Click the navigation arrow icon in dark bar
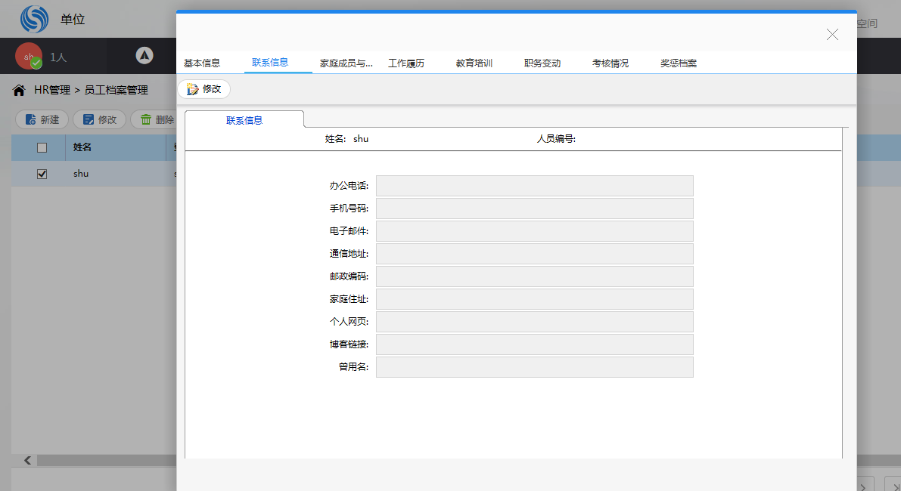 point(144,56)
